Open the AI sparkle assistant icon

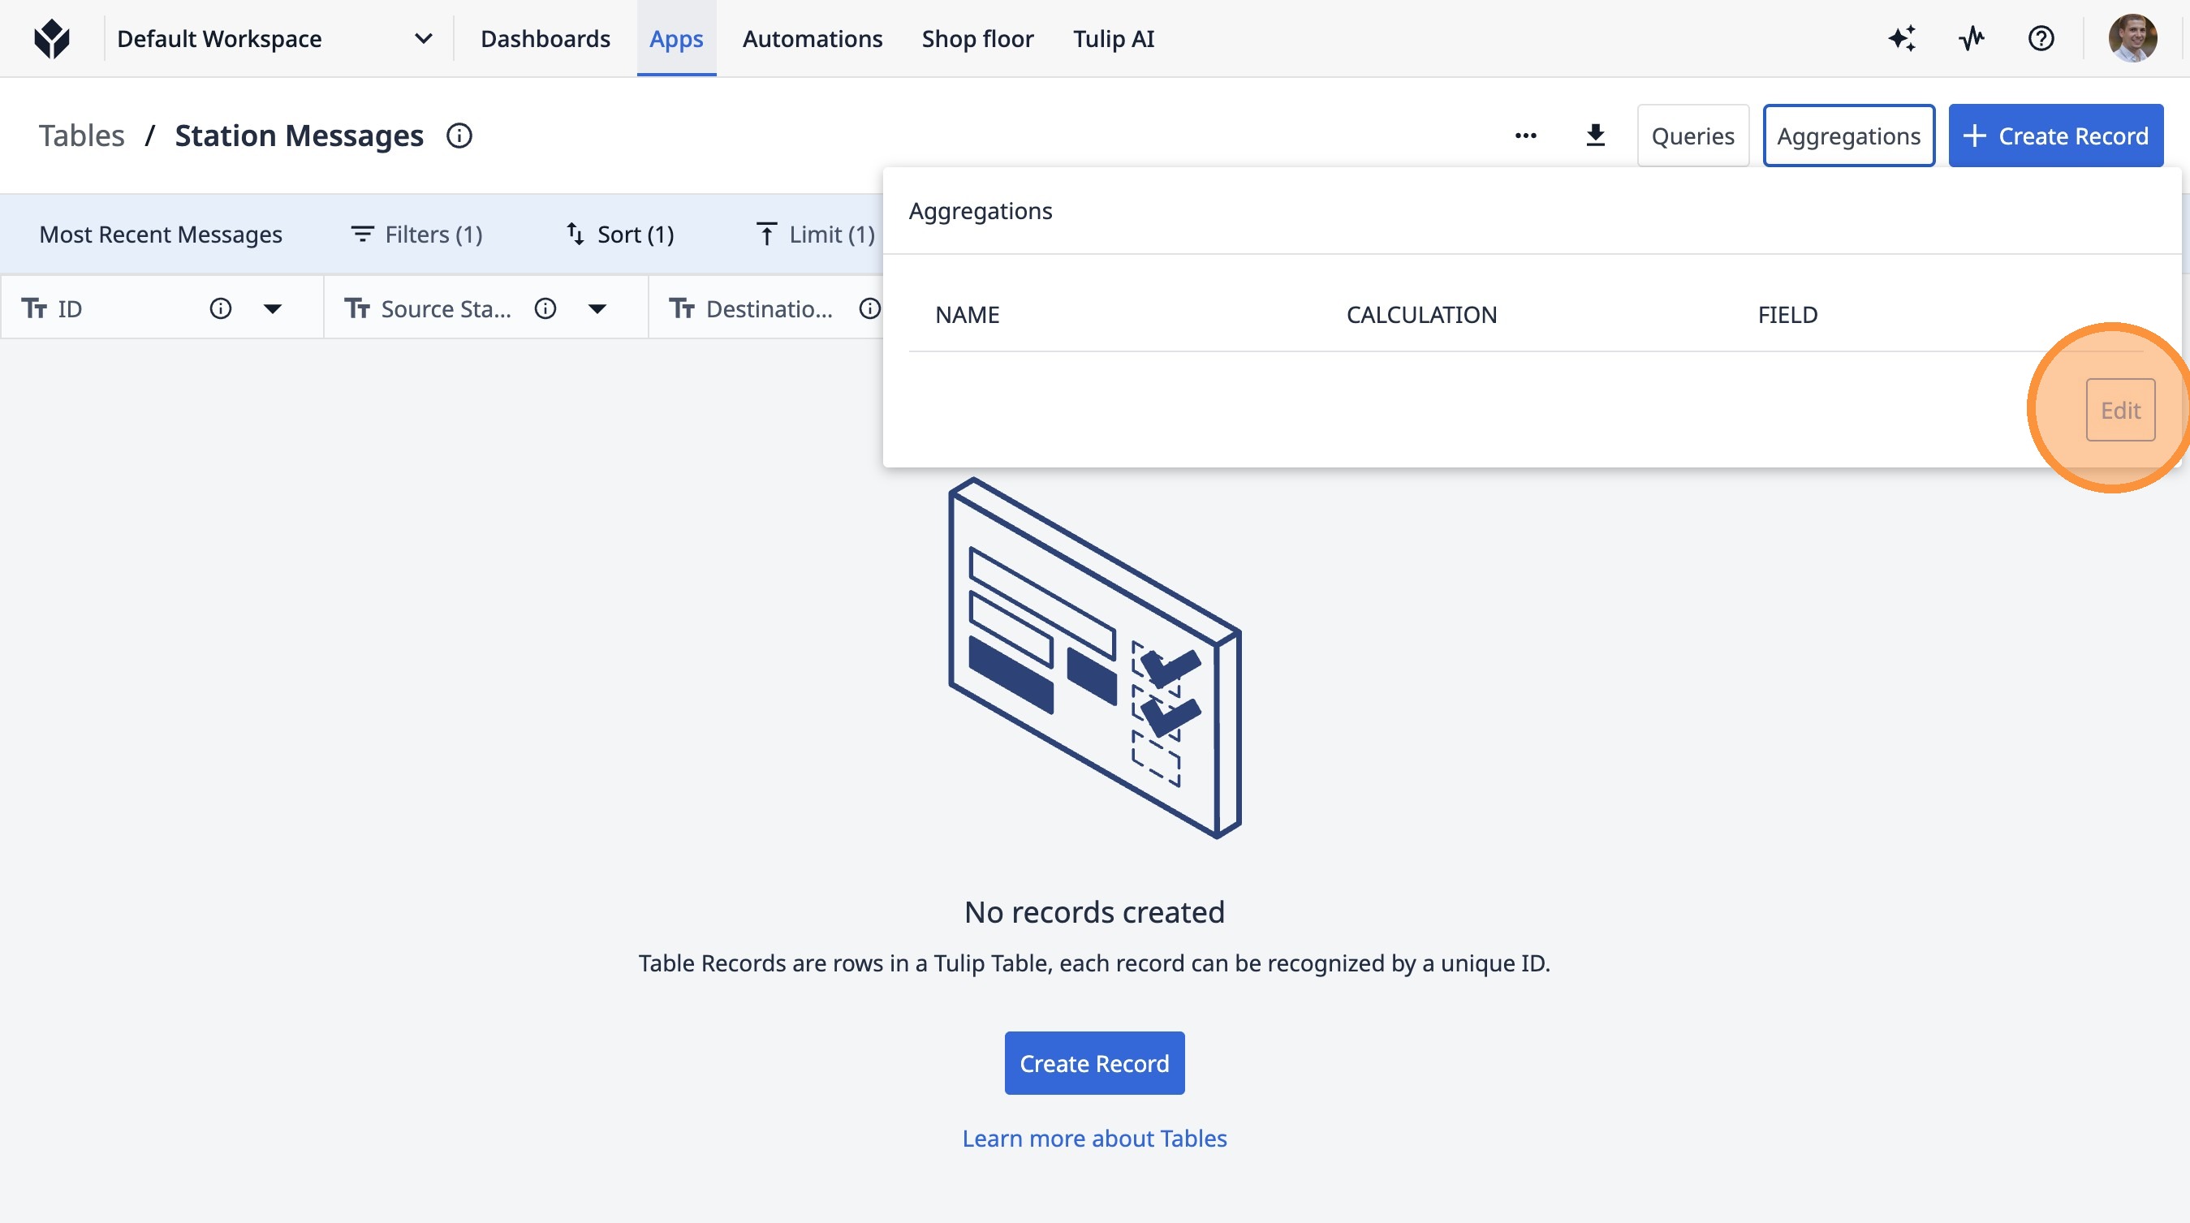coord(1902,38)
